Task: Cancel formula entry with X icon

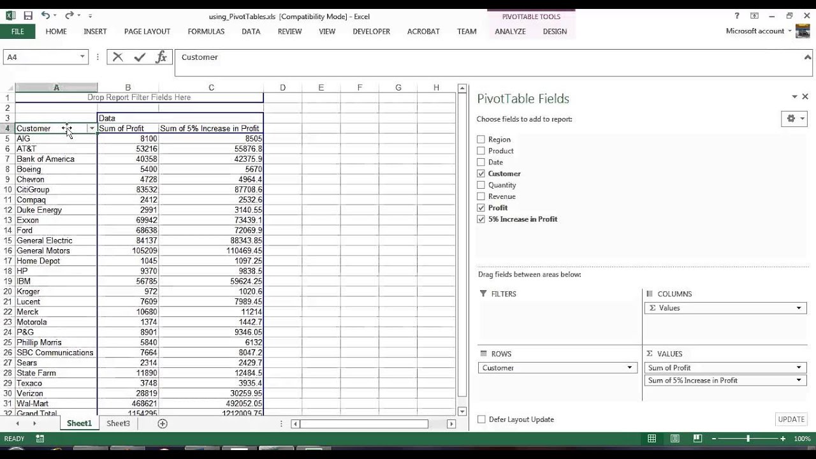Action: [118, 57]
